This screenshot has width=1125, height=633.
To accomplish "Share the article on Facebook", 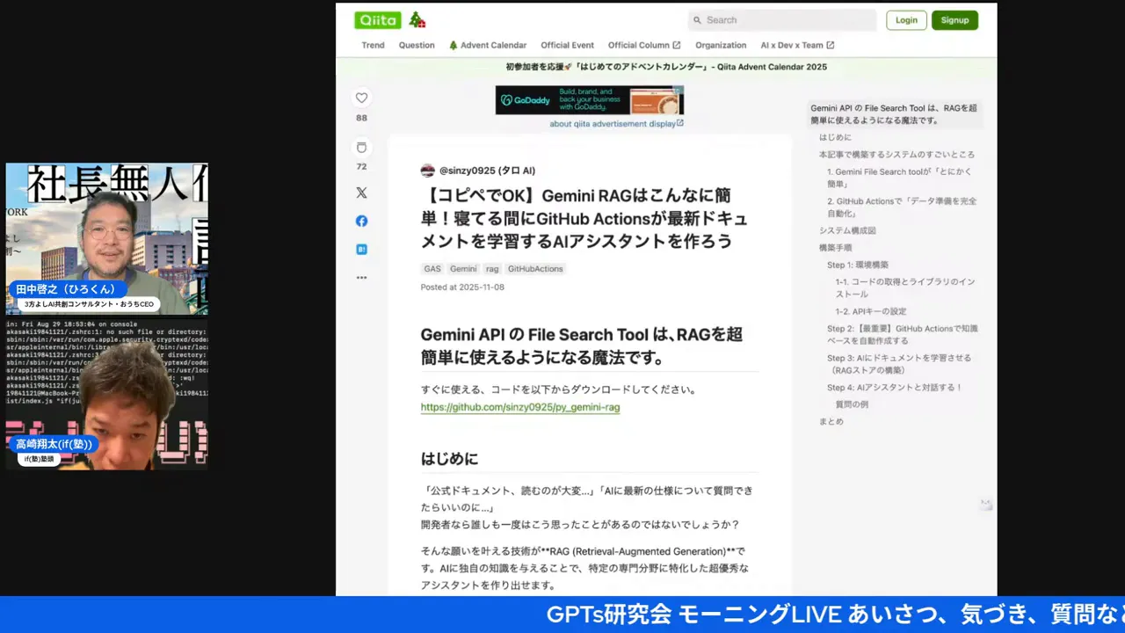I will (x=361, y=221).
